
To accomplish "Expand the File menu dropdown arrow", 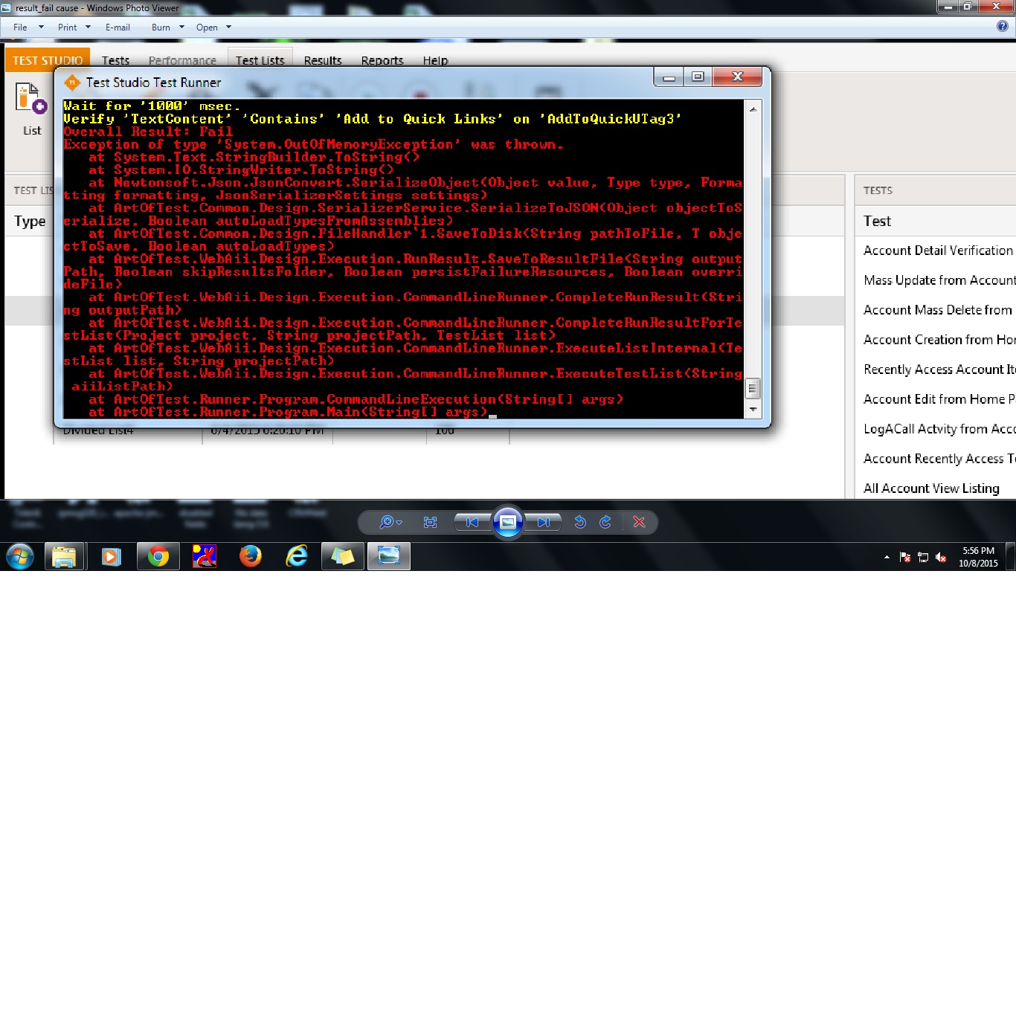I will pos(41,28).
